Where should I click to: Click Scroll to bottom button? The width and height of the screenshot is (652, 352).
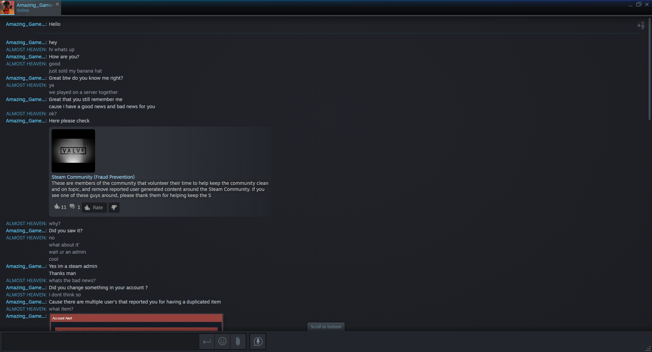(326, 327)
